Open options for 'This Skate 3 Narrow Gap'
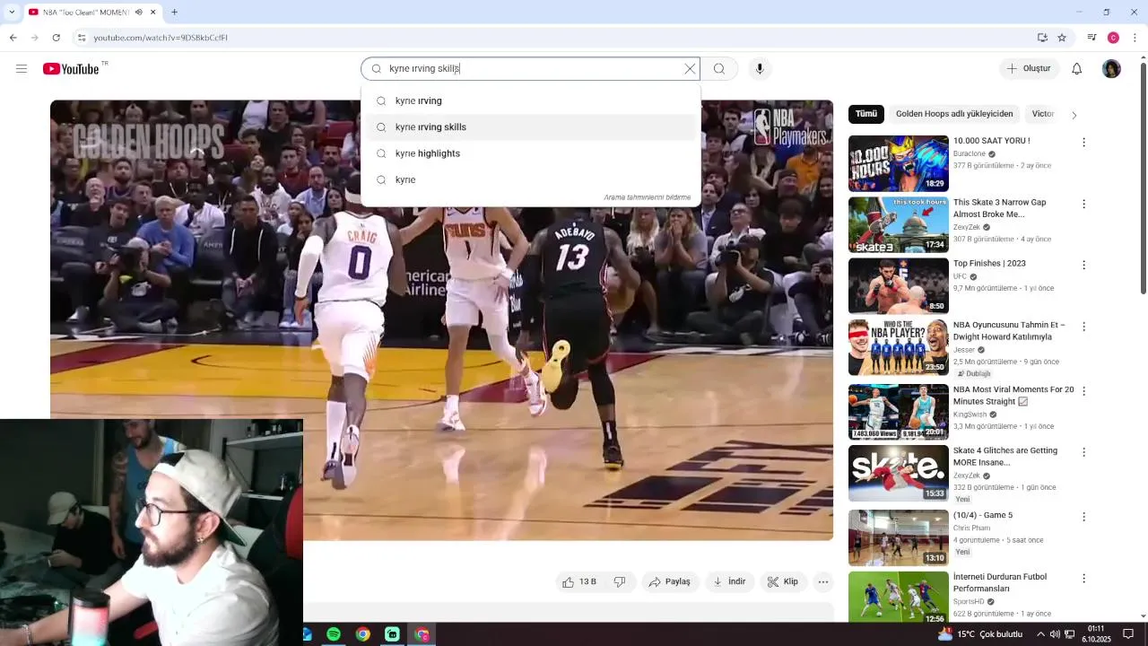 point(1083,204)
